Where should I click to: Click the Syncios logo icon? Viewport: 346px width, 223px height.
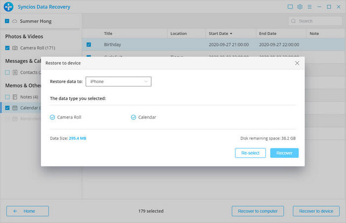tap(8, 7)
